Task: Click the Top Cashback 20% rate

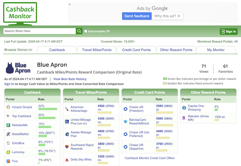Action: (x=41, y=115)
